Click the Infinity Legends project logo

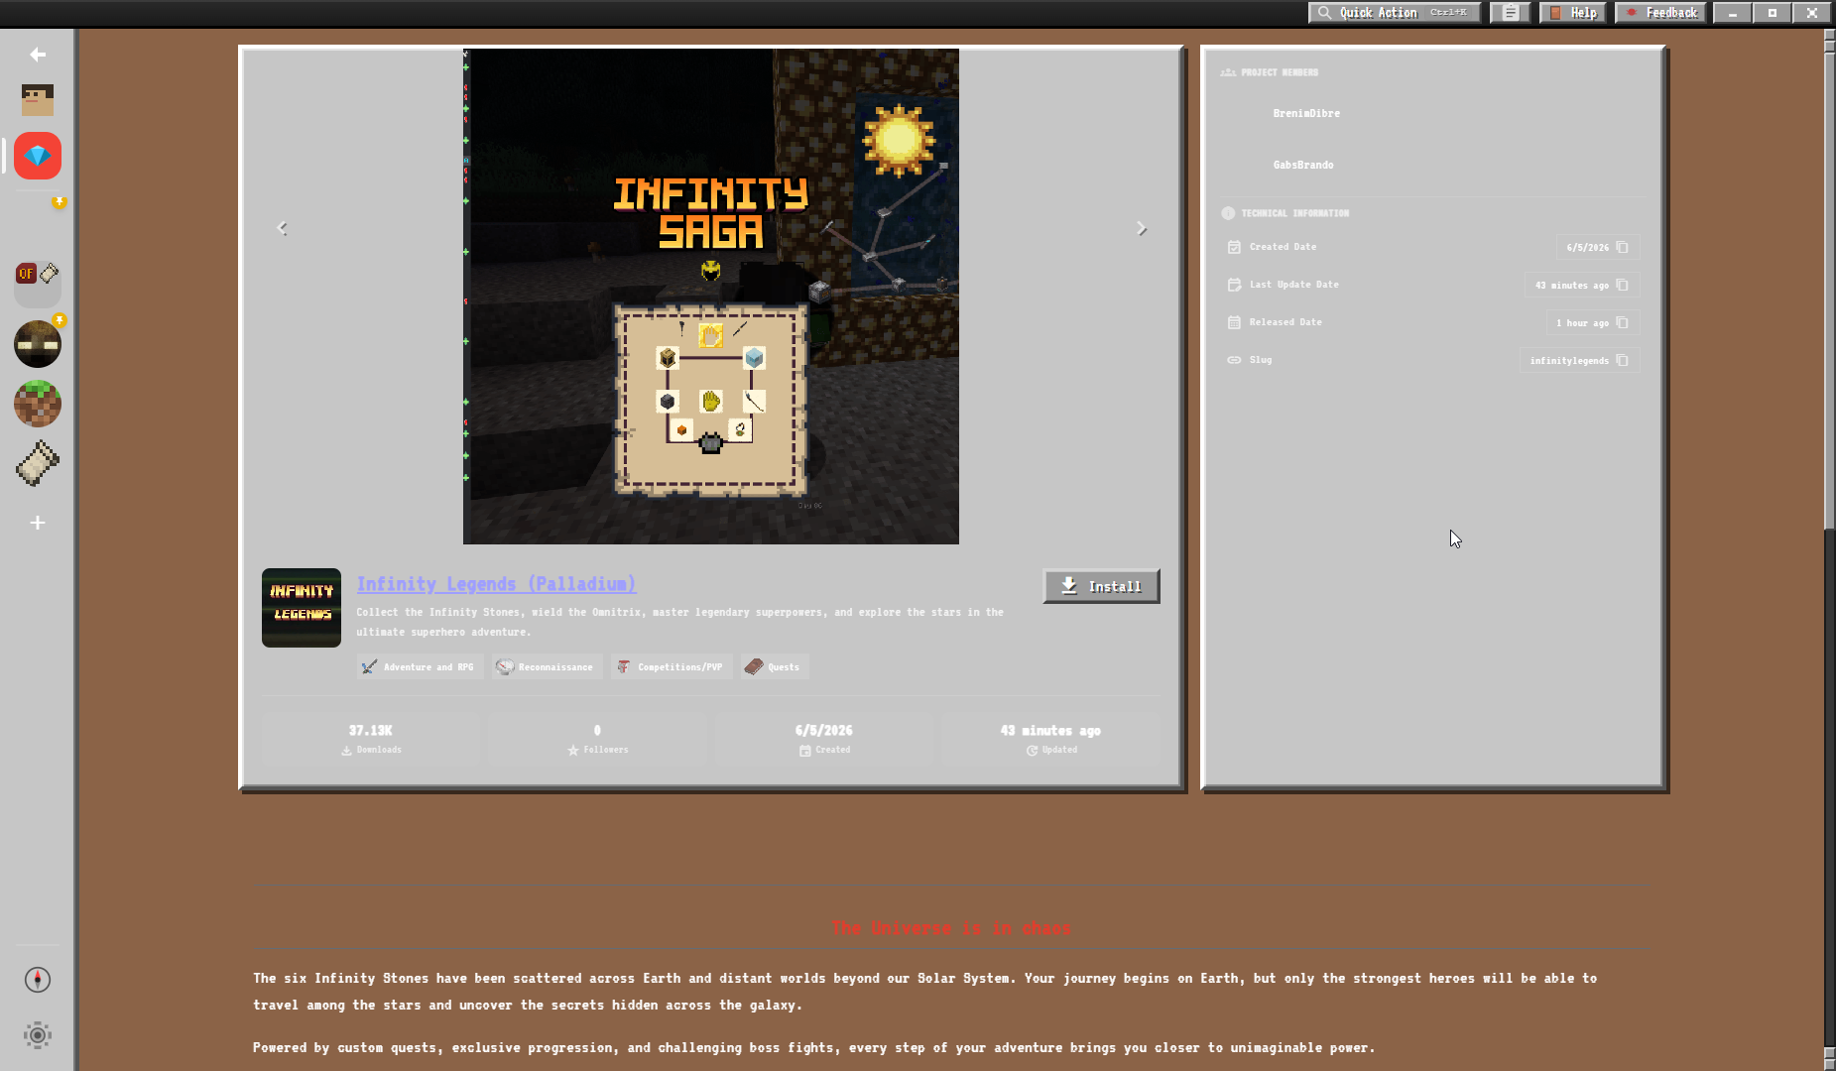tap(302, 608)
